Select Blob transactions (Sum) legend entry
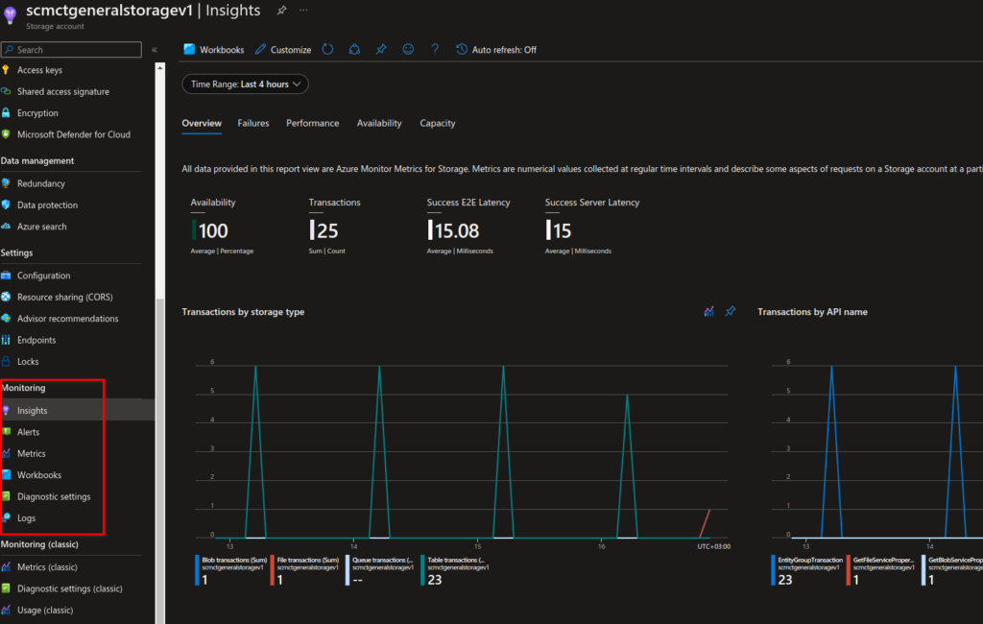 point(230,570)
